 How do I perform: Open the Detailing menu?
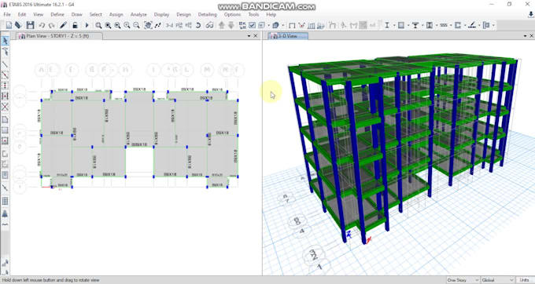tap(207, 15)
